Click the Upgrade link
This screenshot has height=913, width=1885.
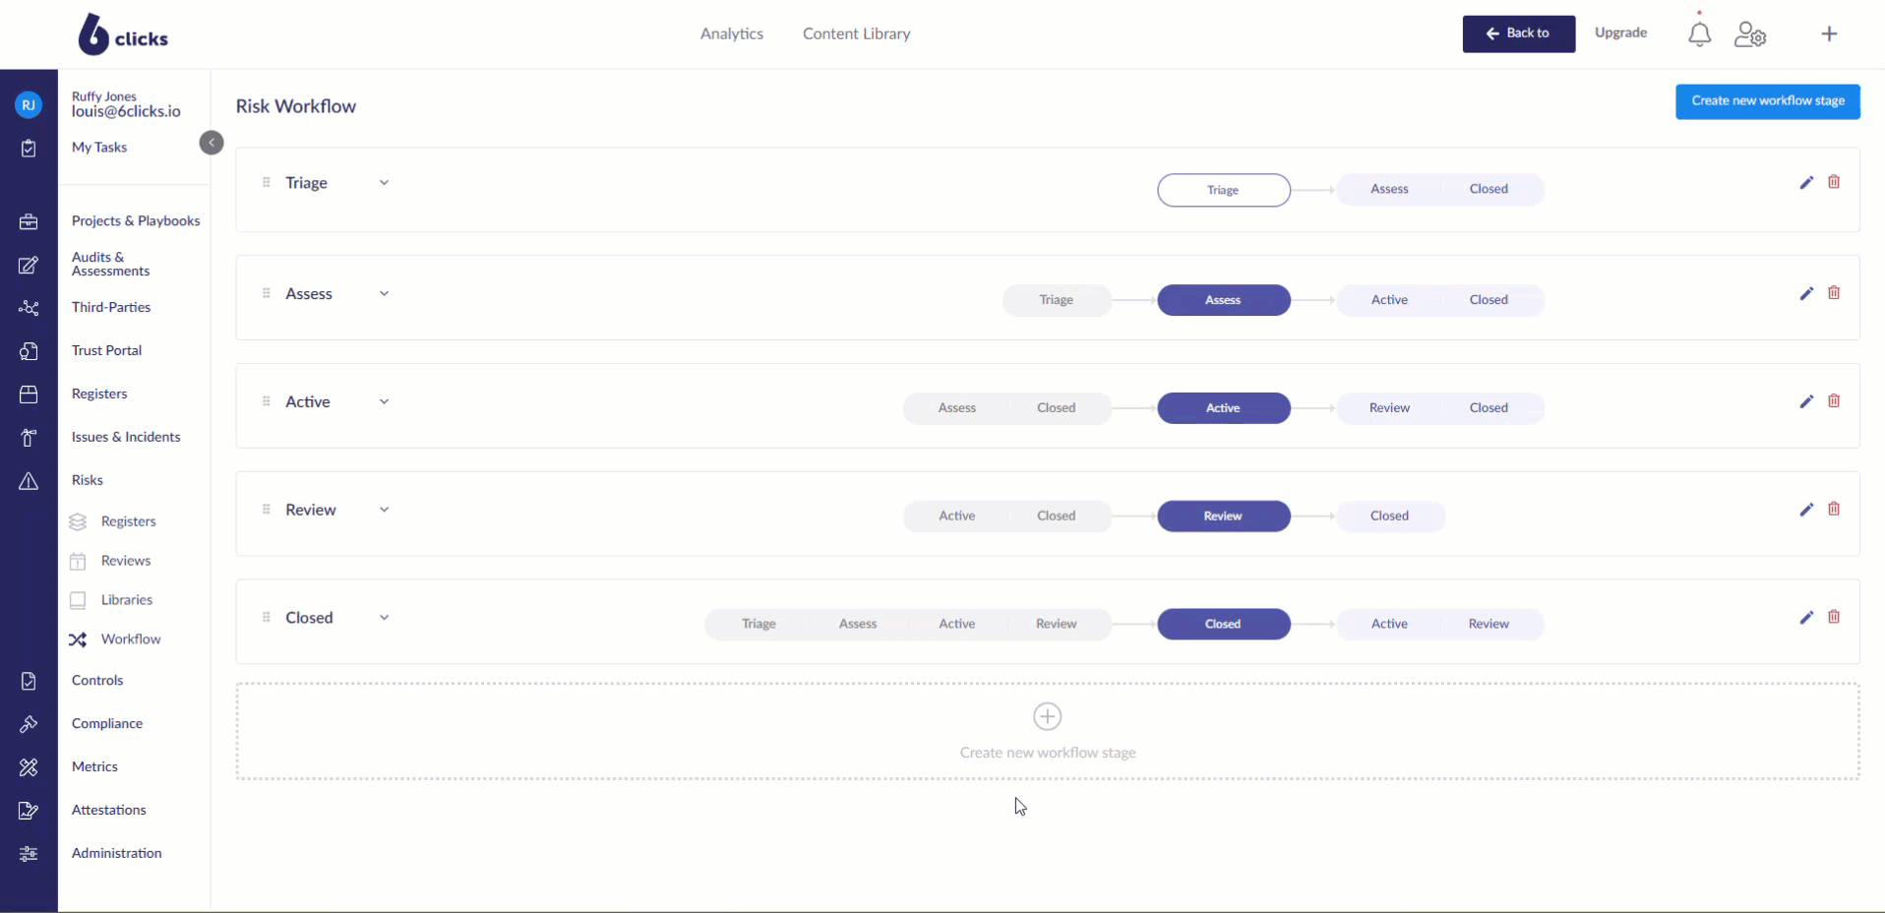coord(1621,32)
